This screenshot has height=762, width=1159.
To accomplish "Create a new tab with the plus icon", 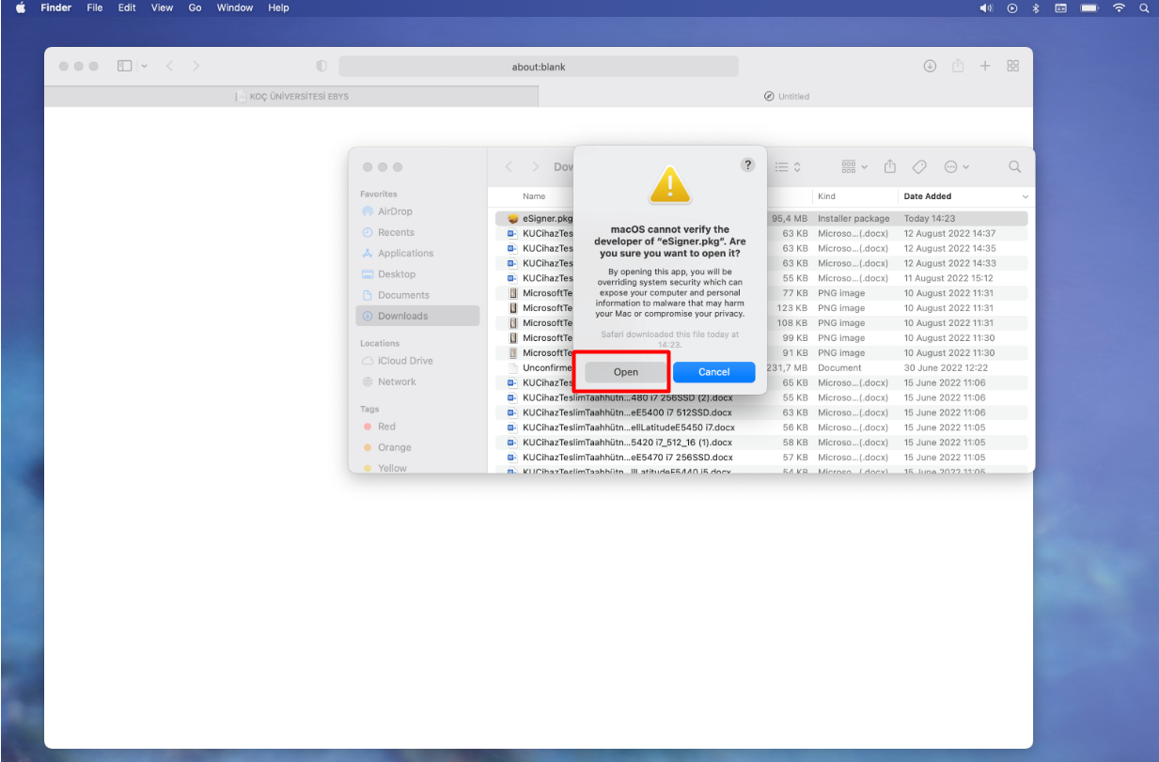I will click(x=985, y=66).
